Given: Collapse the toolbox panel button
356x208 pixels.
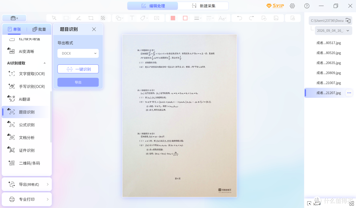Looking at the screenshot, I should tap(14, 18).
